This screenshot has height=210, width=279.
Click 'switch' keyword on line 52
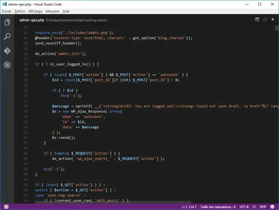[x=41, y=190]
